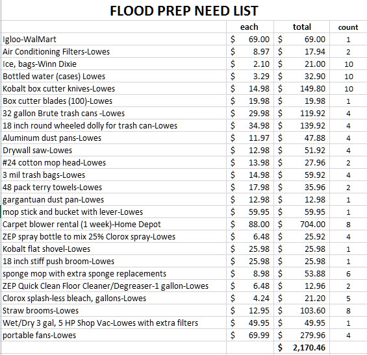The image size is (367, 355).
Task: Select the Carpet blower rental item cell
Action: 114,224
